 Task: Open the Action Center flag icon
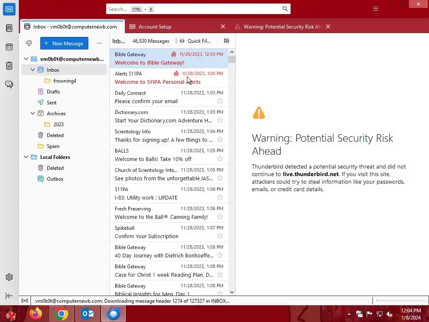coord(370,314)
